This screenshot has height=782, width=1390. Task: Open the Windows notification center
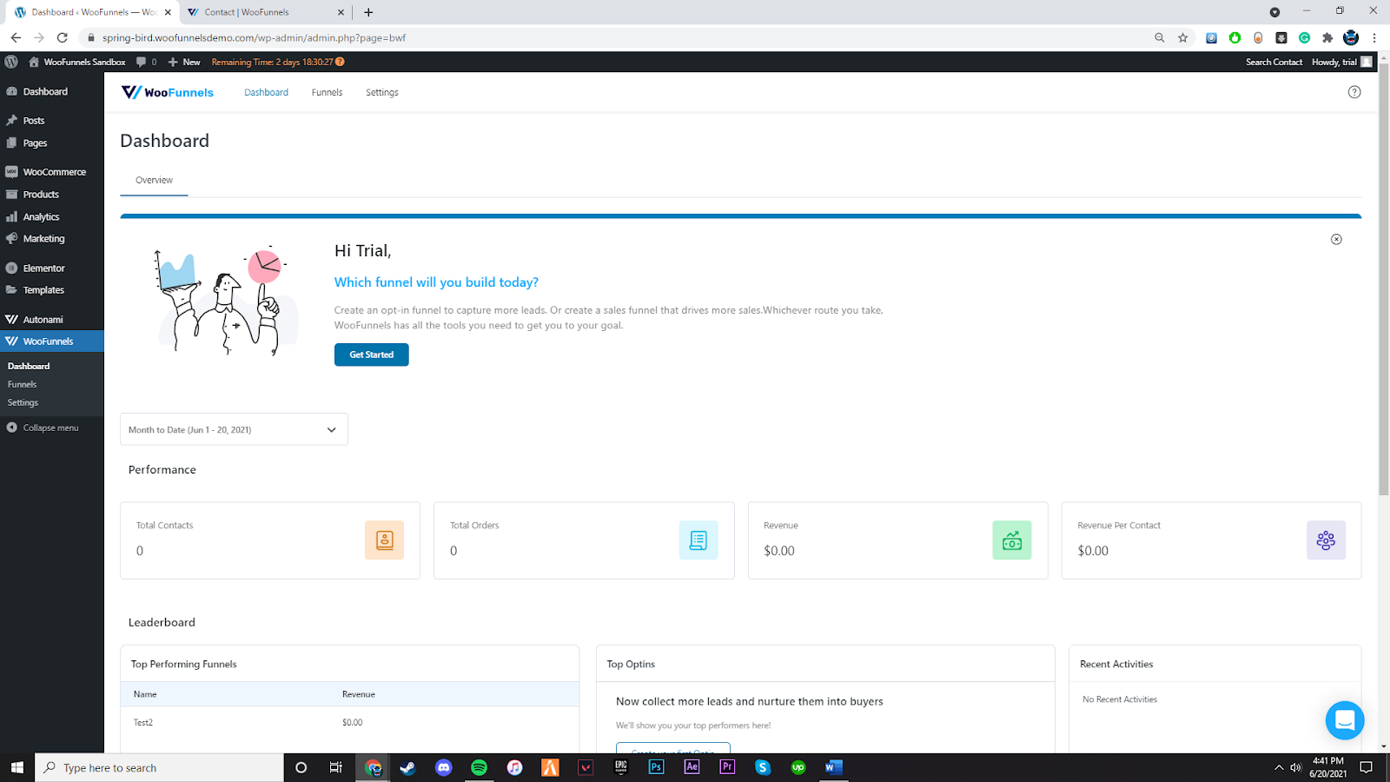click(x=1366, y=767)
